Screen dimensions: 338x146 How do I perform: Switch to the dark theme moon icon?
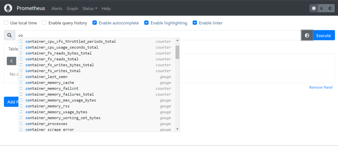pos(322,8)
